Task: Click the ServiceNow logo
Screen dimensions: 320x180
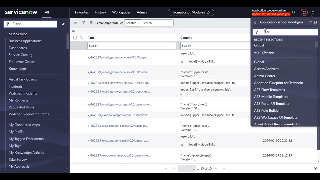Action: coord(21,12)
